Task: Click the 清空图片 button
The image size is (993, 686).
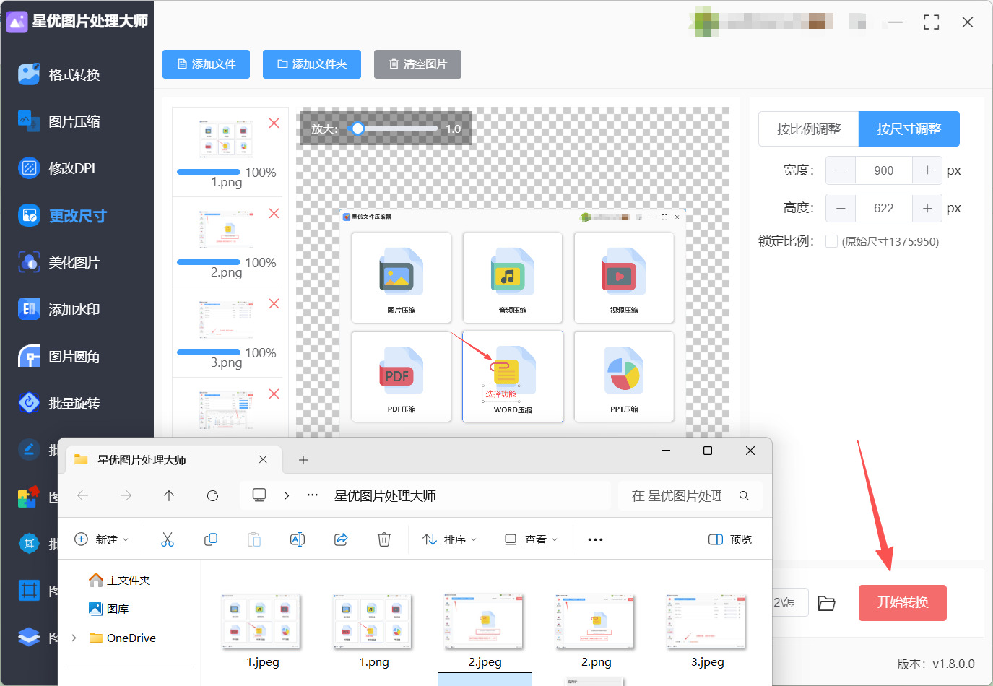Action: (417, 64)
